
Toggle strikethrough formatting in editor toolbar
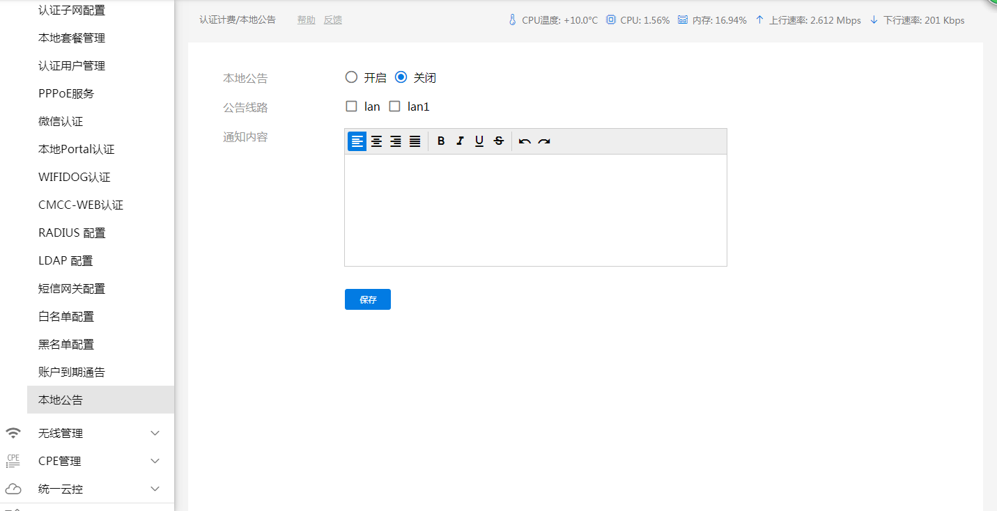pos(499,141)
